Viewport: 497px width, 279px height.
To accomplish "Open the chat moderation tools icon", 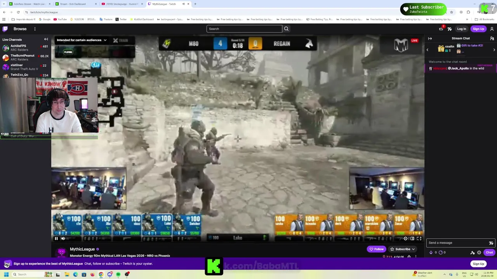I will (x=473, y=253).
